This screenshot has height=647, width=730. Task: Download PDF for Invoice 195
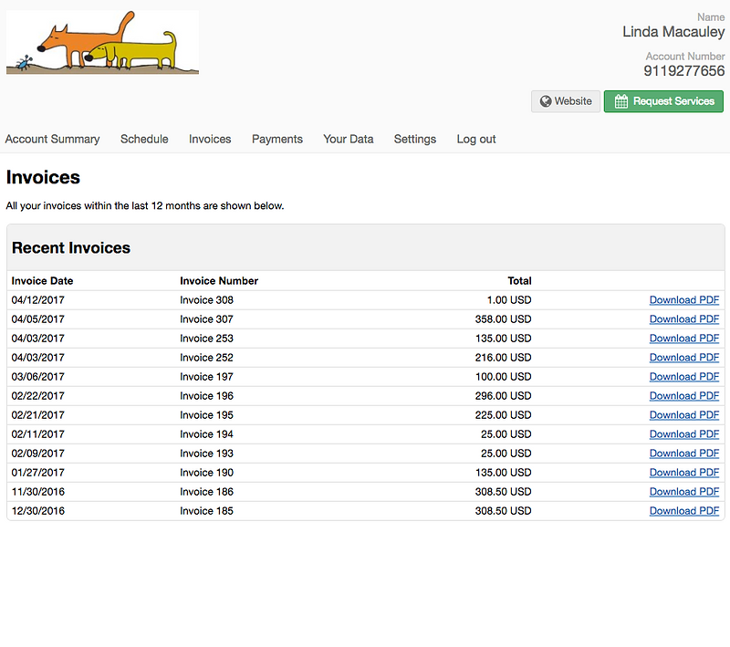coord(684,415)
